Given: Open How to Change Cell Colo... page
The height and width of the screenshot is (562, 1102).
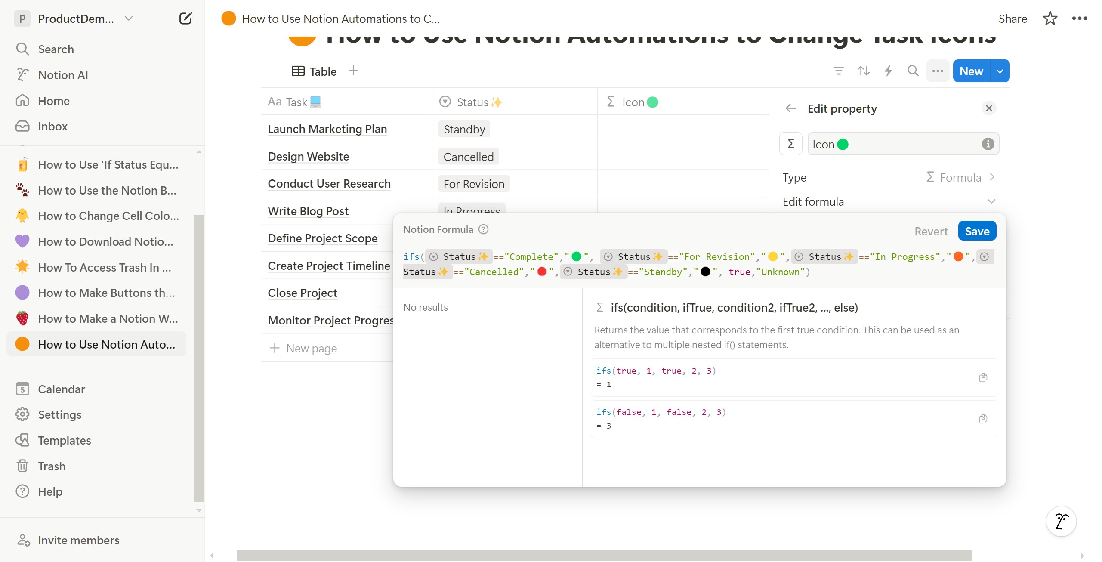Looking at the screenshot, I should pos(96,216).
